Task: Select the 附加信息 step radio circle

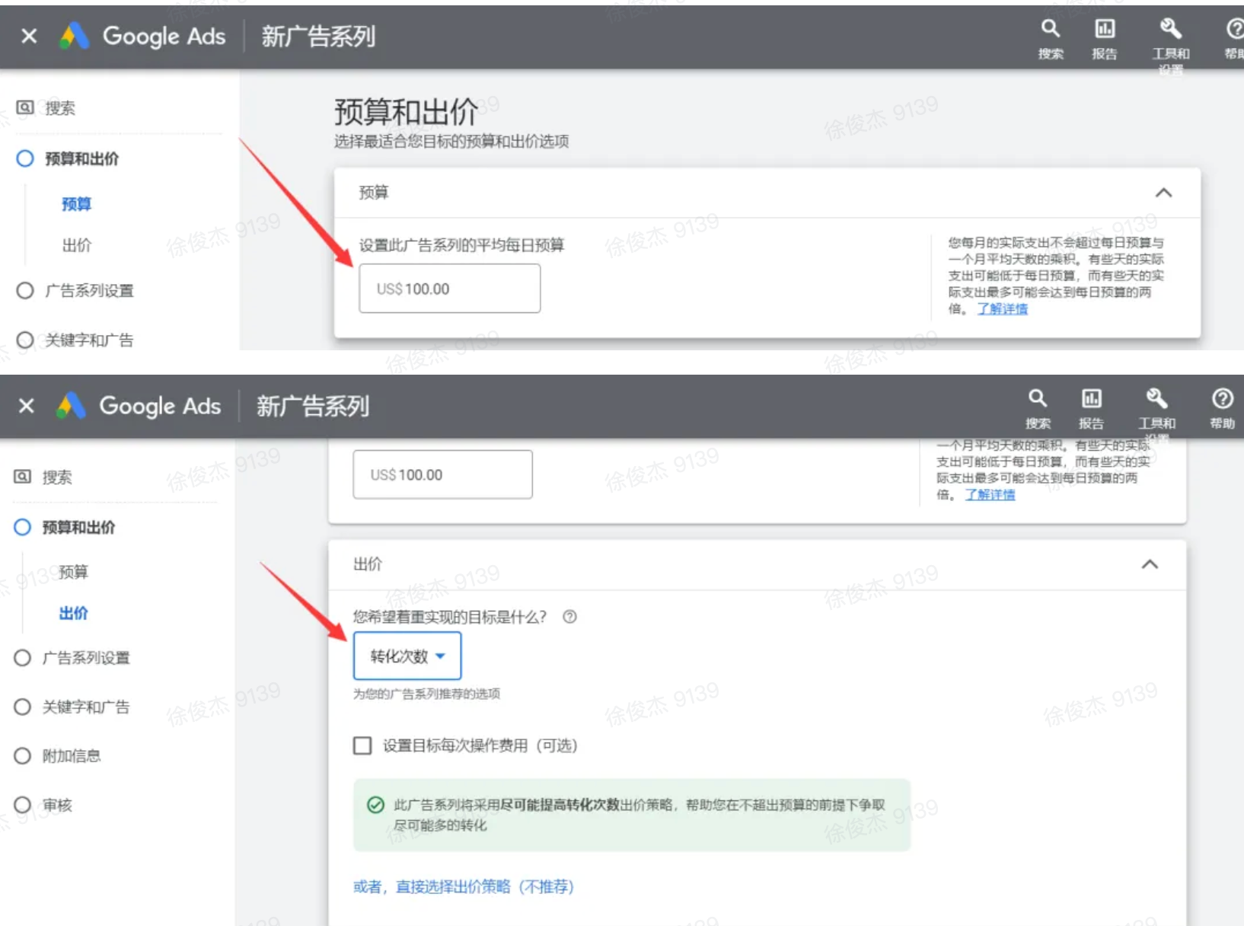Action: (x=23, y=756)
